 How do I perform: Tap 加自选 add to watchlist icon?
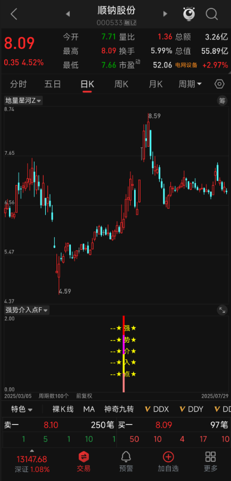[168, 462]
